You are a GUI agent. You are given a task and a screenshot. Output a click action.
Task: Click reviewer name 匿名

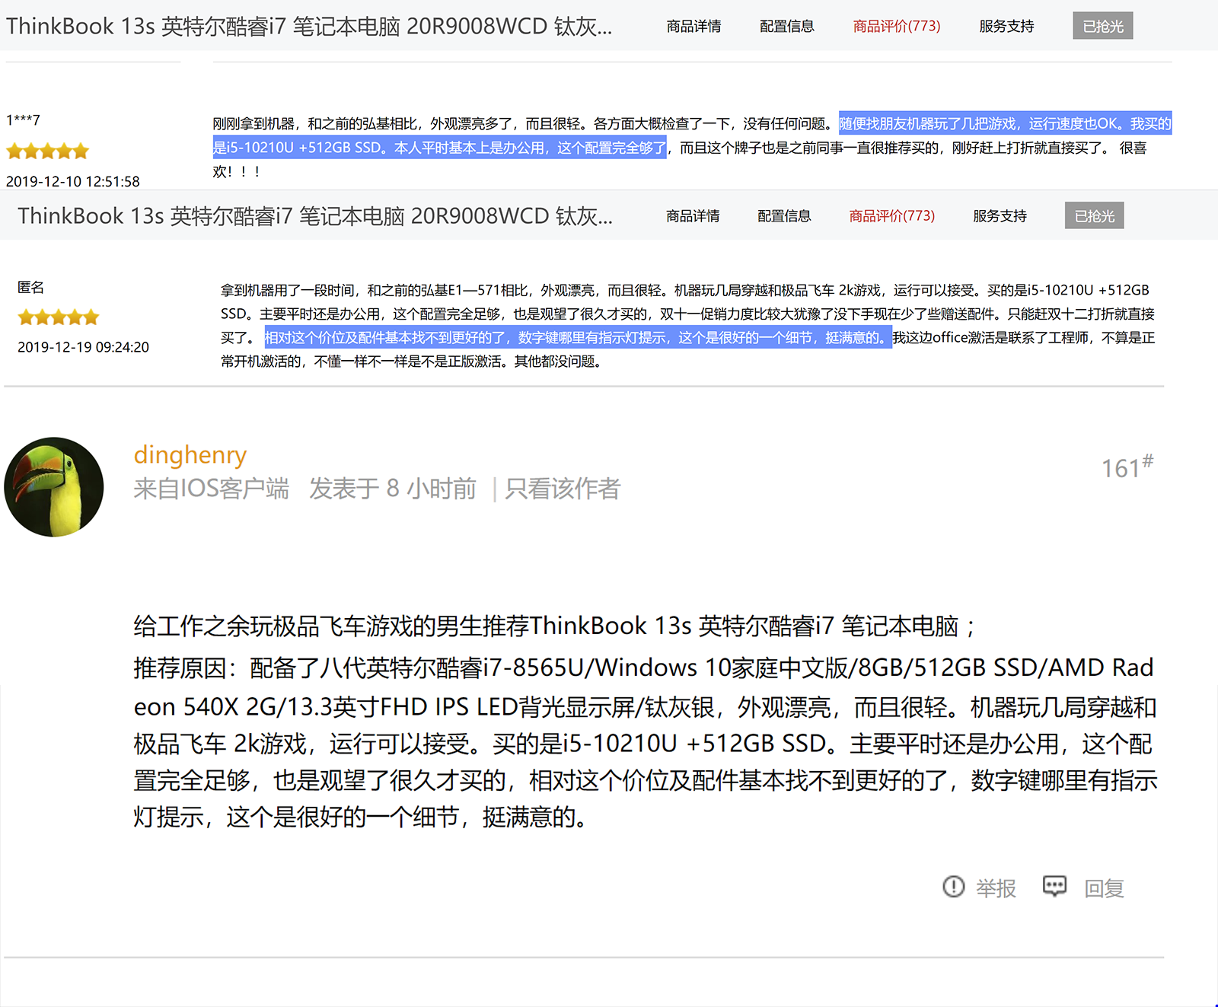30,287
